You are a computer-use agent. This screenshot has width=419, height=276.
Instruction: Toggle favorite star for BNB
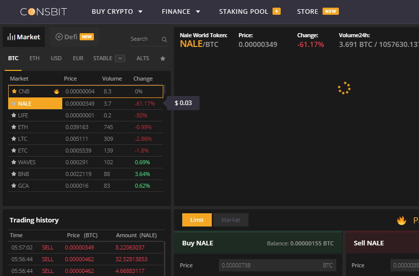pos(14,174)
